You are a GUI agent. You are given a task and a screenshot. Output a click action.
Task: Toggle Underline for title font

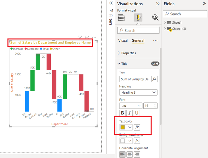tap(137, 113)
